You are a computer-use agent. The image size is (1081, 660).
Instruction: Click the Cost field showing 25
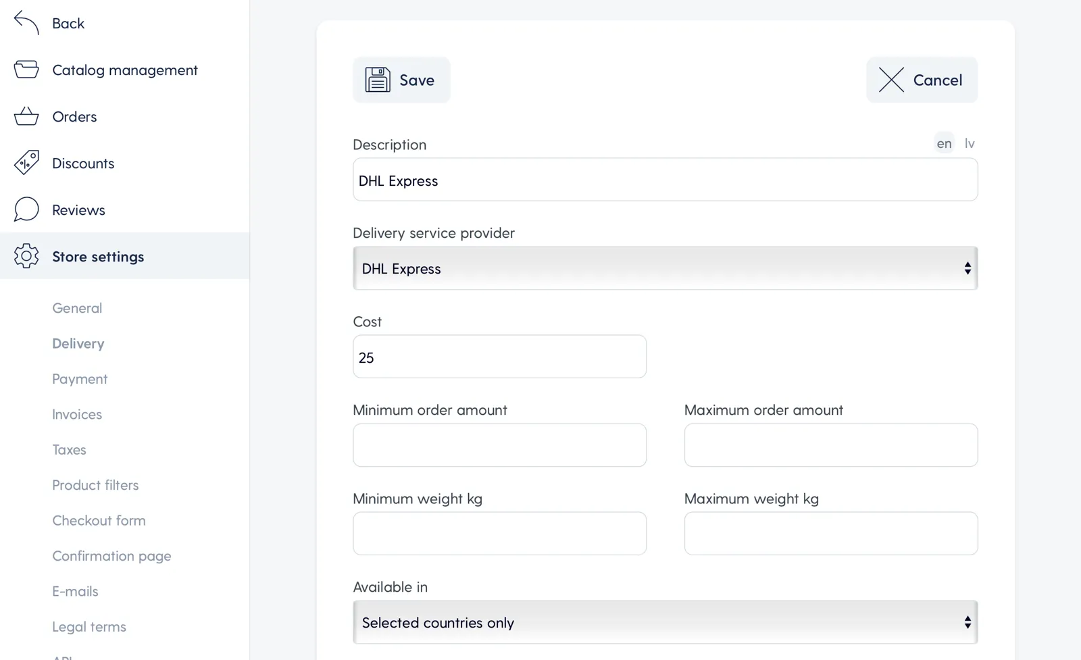pyautogui.click(x=500, y=357)
